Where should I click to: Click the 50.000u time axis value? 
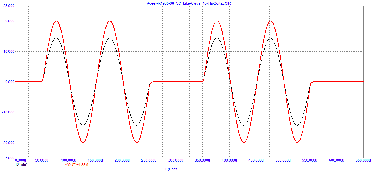tap(42, 160)
